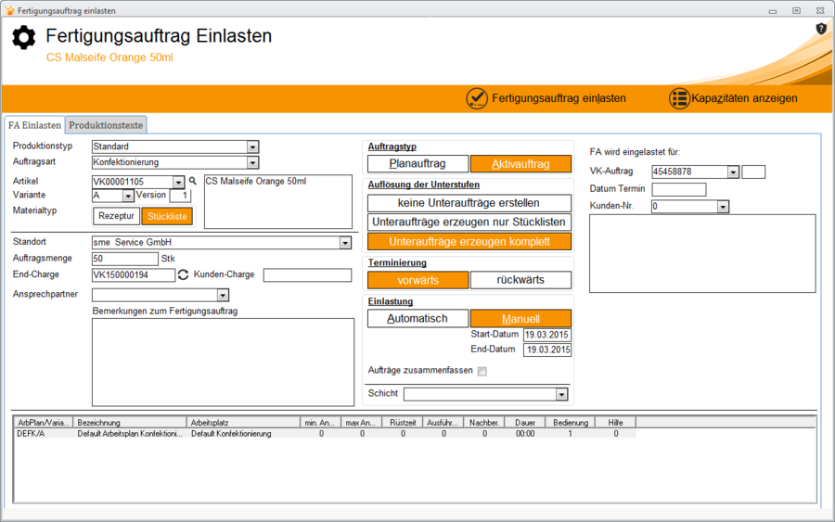Select Aktivauftrag order type

point(520,164)
